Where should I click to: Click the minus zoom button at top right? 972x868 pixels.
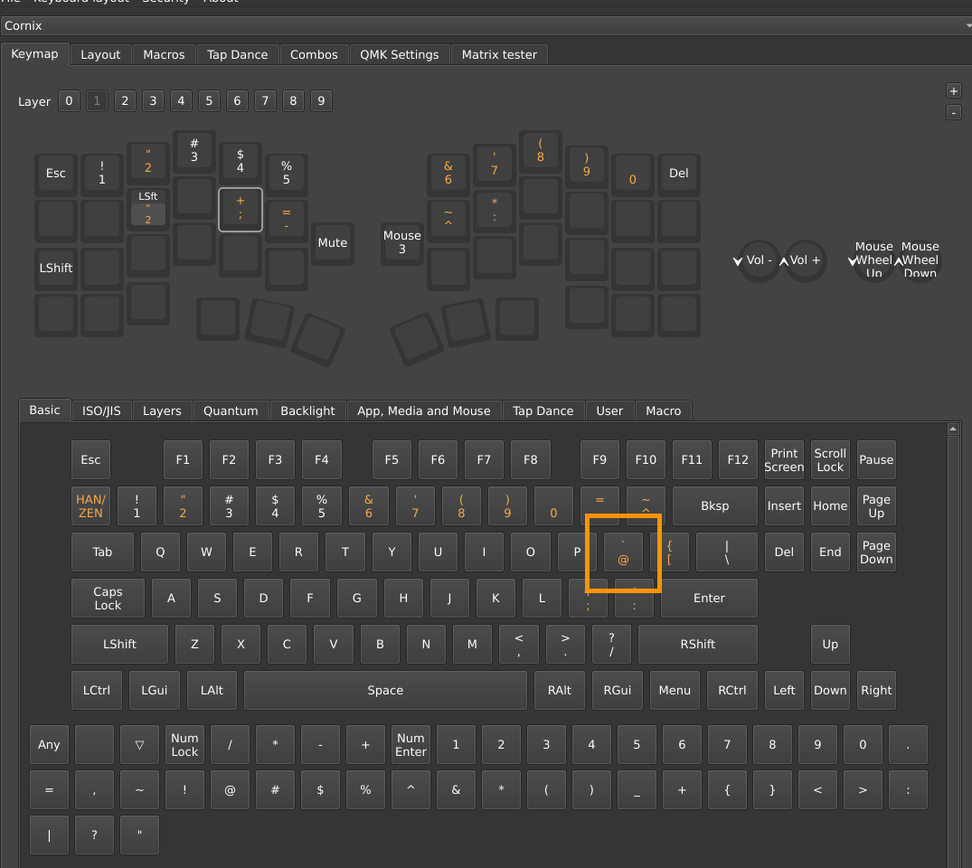coord(953,112)
